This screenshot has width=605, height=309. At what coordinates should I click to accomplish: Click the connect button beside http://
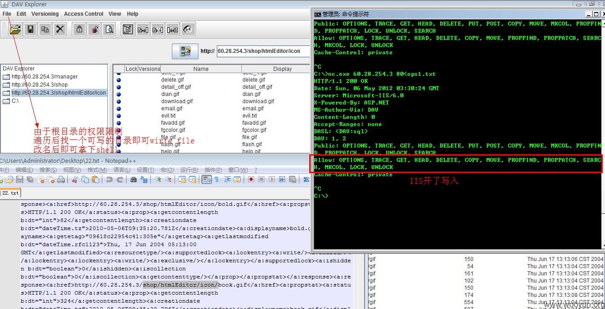pos(185,51)
